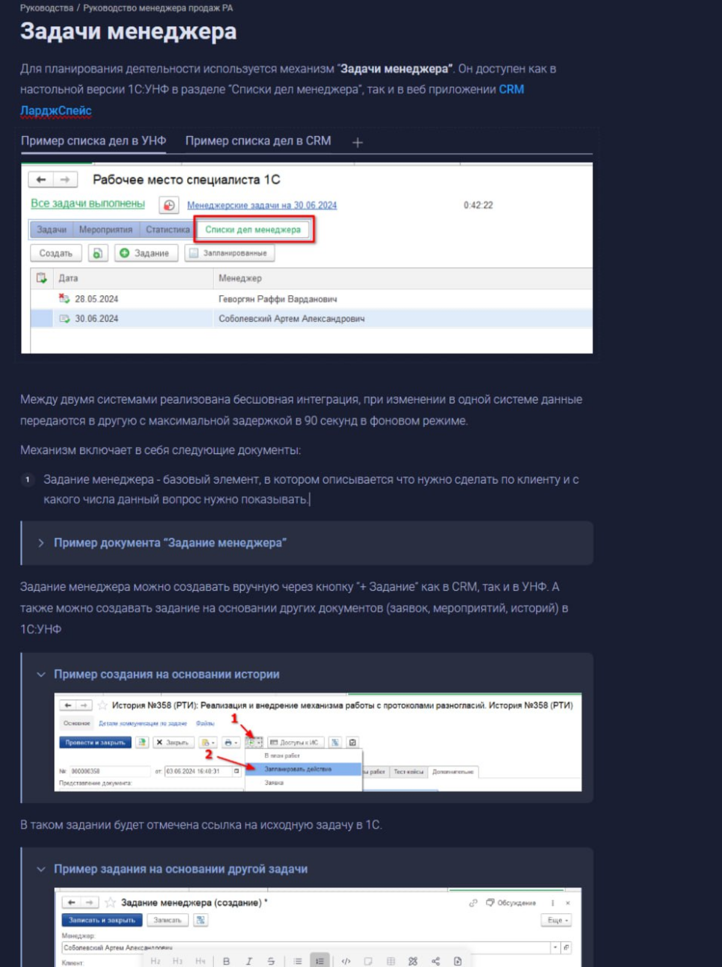The width and height of the screenshot is (722, 967).
Task: Open the Мероприятия tab
Action: [x=105, y=229]
